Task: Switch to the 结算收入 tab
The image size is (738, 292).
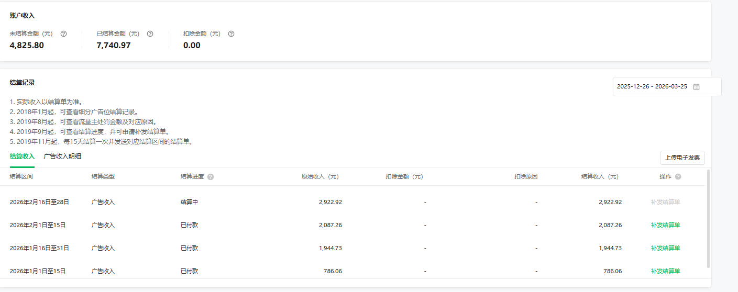Action: coord(22,156)
